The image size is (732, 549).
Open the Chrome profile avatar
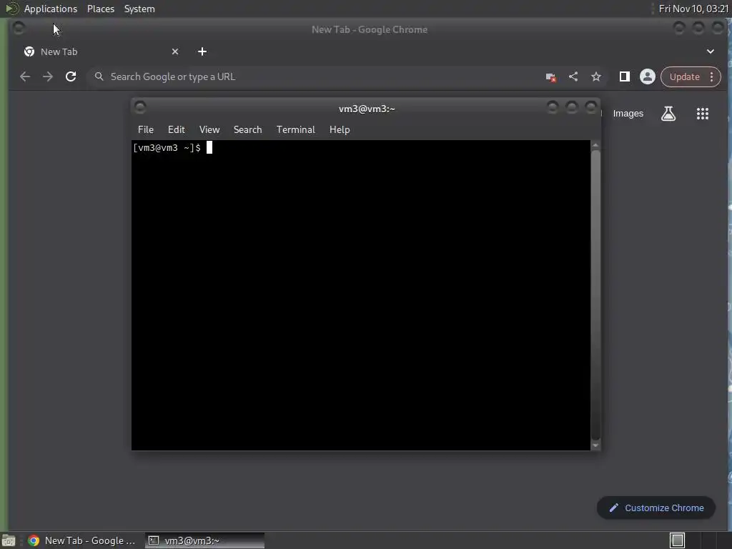tap(647, 76)
